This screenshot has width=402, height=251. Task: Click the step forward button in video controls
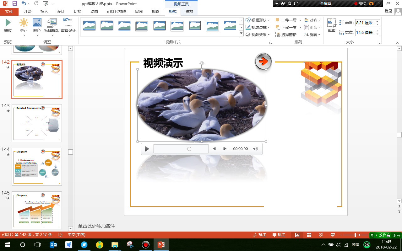(x=225, y=149)
